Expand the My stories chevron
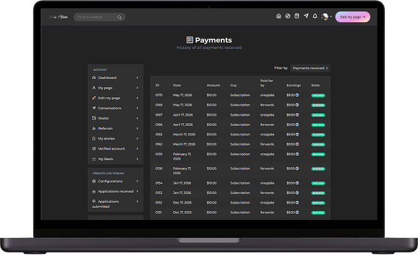418x255 pixels. 137,139
